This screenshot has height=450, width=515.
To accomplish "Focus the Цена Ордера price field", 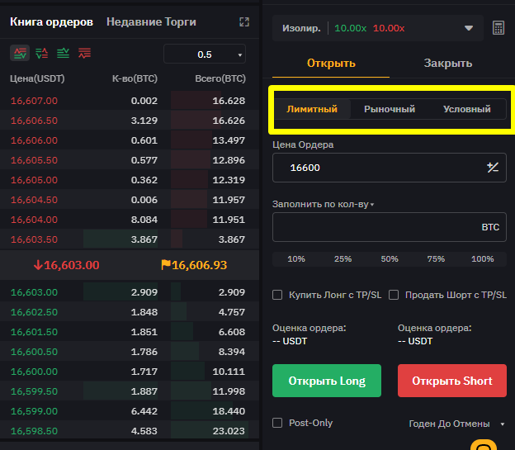I will coord(390,168).
